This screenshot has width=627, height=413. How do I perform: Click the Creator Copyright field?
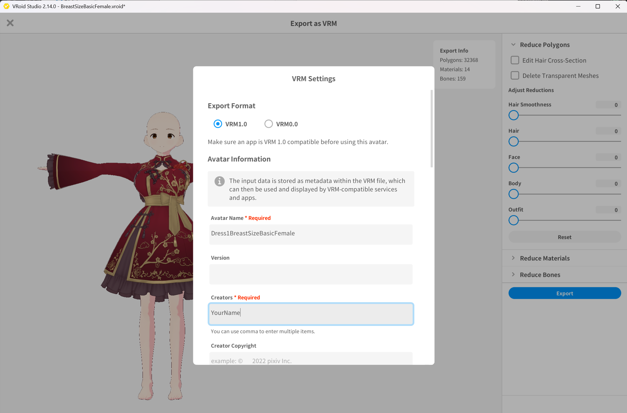(311, 358)
